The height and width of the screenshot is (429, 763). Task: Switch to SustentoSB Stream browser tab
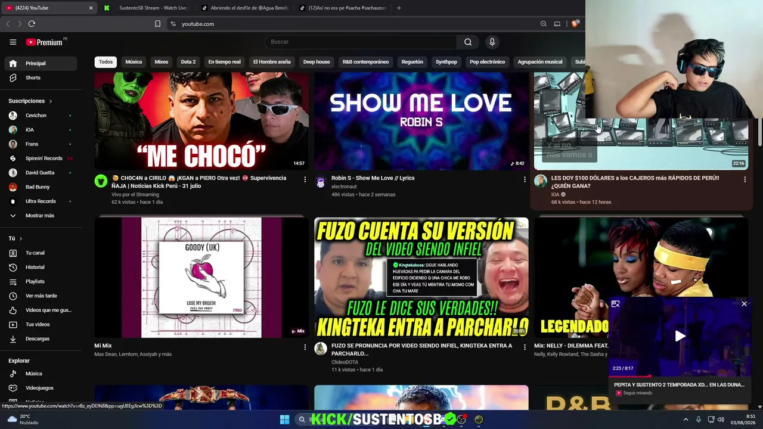pos(148,8)
